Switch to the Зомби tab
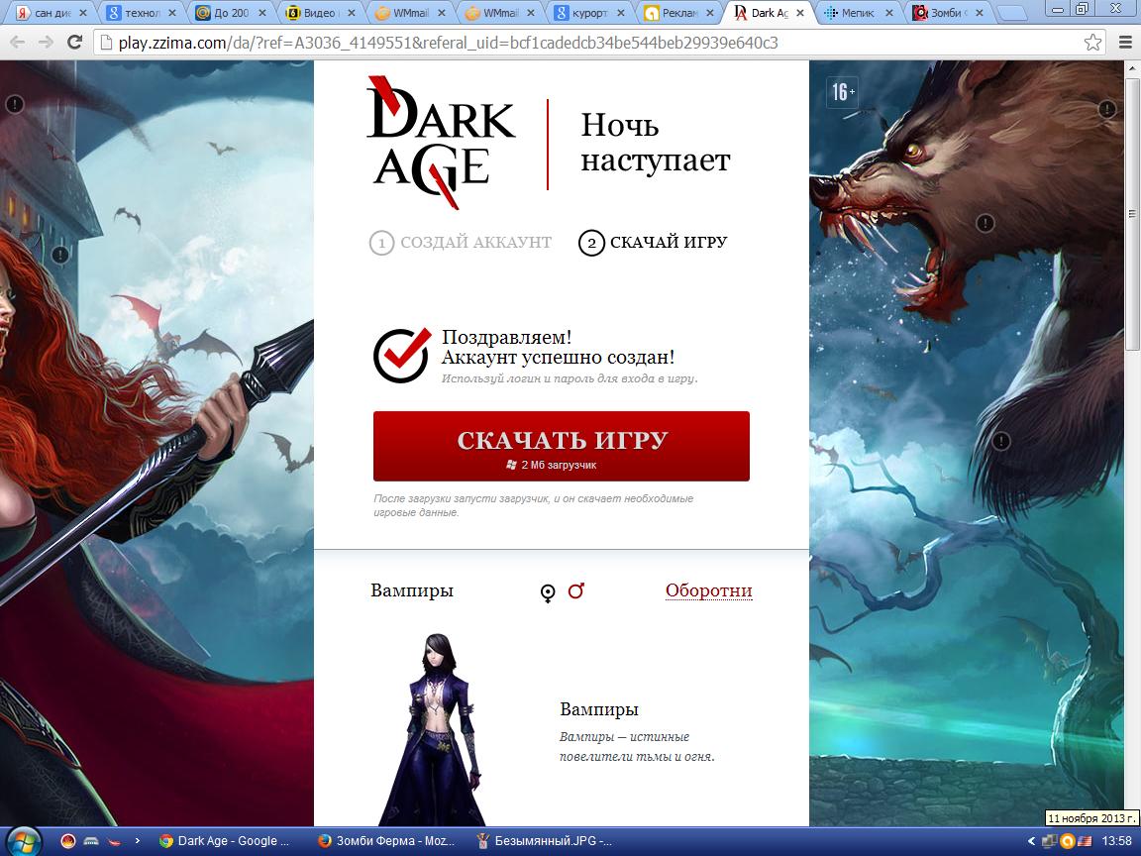 [946, 13]
